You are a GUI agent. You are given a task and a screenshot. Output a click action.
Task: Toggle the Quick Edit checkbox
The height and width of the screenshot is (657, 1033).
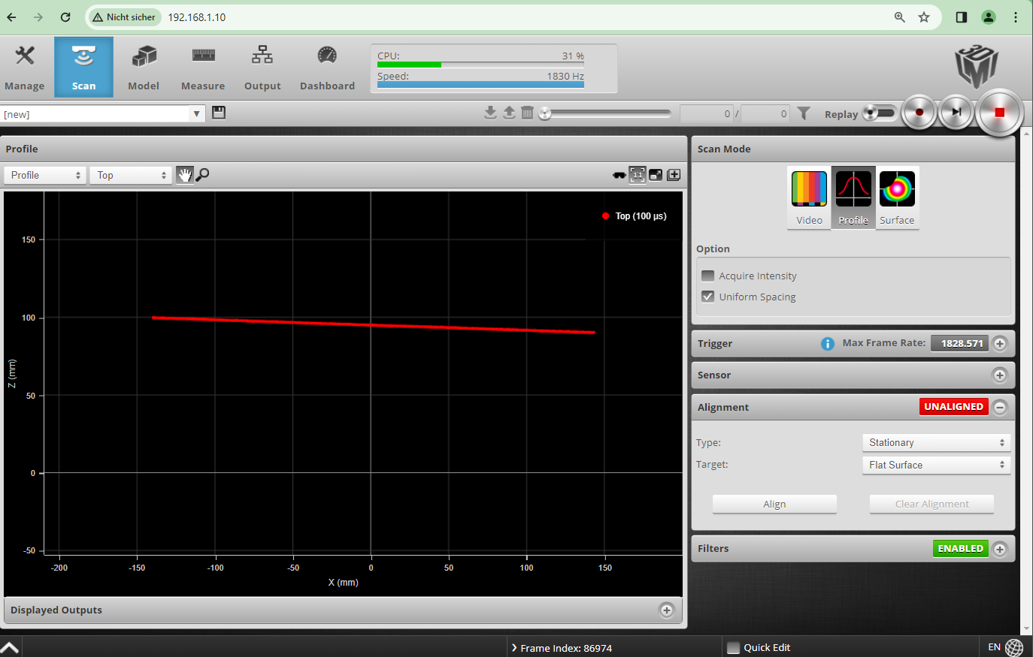pos(734,647)
